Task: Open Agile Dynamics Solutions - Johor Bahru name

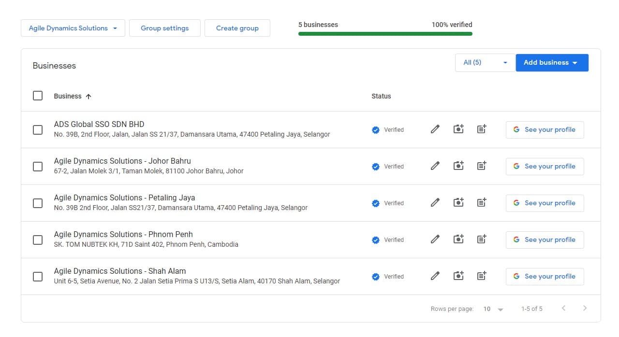Action: [122, 161]
